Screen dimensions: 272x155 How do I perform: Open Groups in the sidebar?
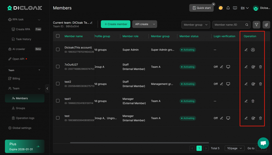pos(20,108)
